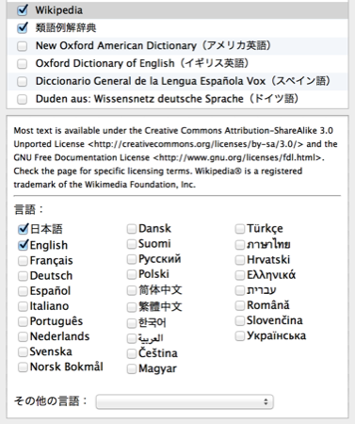355x424 pixels.
Task: Turn on the Čeština language
Action: point(132,353)
